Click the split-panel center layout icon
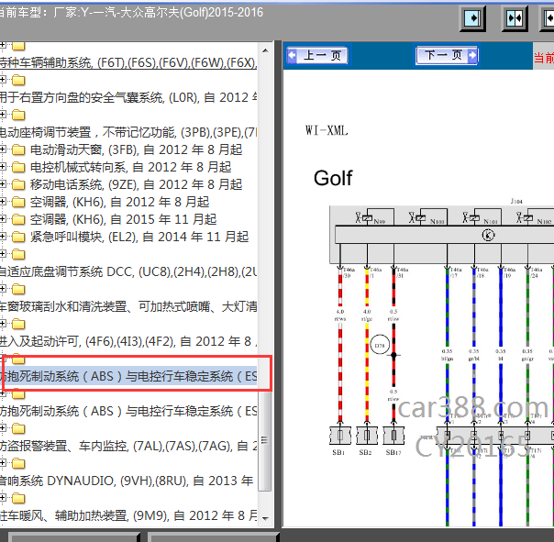This screenshot has height=542, width=554. point(515,18)
